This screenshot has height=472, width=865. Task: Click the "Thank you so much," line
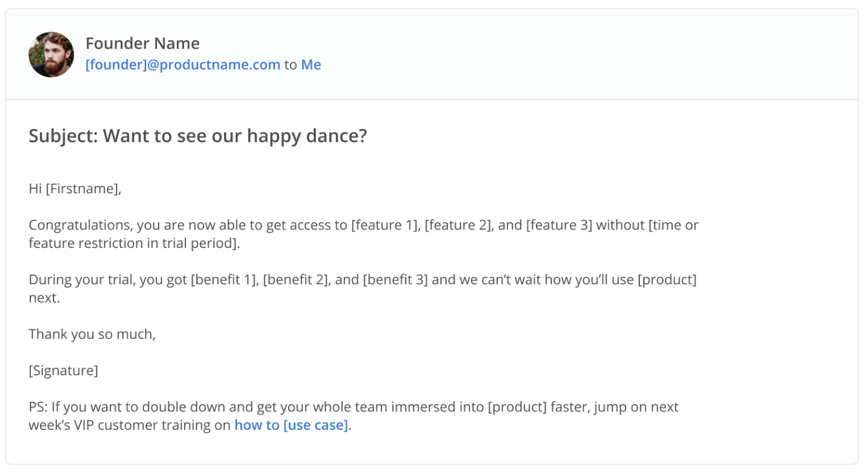coord(92,334)
